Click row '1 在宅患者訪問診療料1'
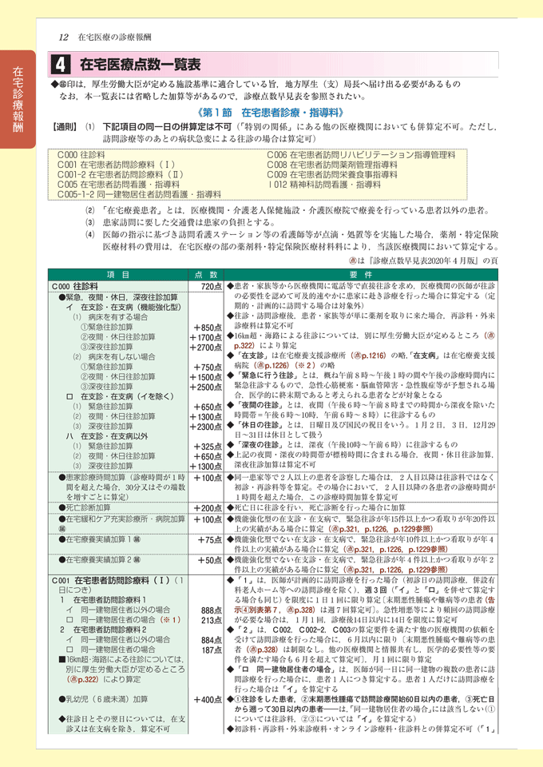The height and width of the screenshot is (767, 543). click(103, 600)
